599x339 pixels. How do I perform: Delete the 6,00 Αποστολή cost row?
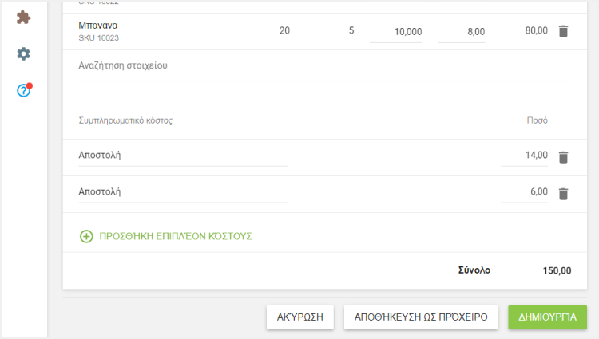563,194
